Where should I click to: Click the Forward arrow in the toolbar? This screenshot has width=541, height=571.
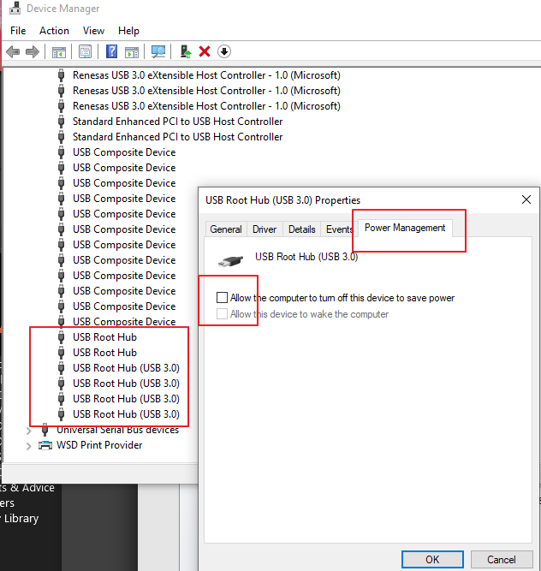click(33, 51)
